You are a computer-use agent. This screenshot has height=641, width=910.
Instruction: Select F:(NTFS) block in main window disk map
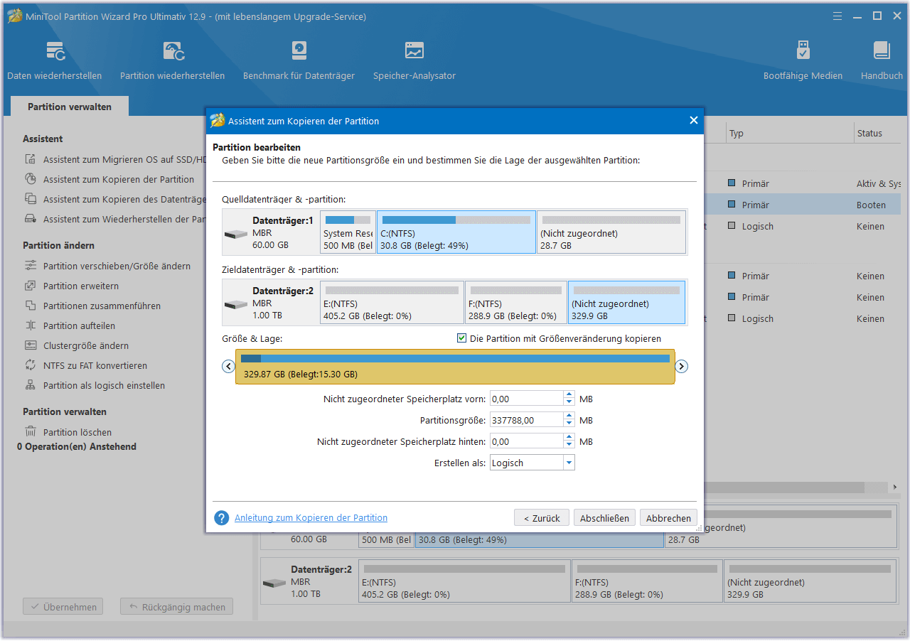pos(647,581)
